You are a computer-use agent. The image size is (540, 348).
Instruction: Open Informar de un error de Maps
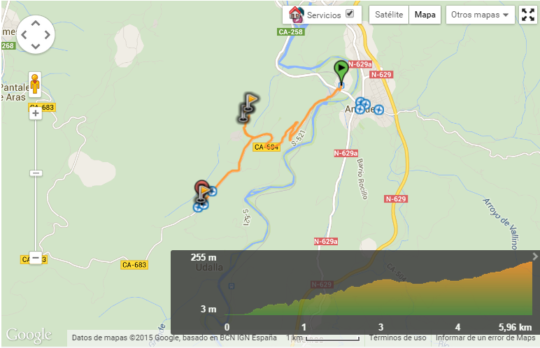click(485, 338)
